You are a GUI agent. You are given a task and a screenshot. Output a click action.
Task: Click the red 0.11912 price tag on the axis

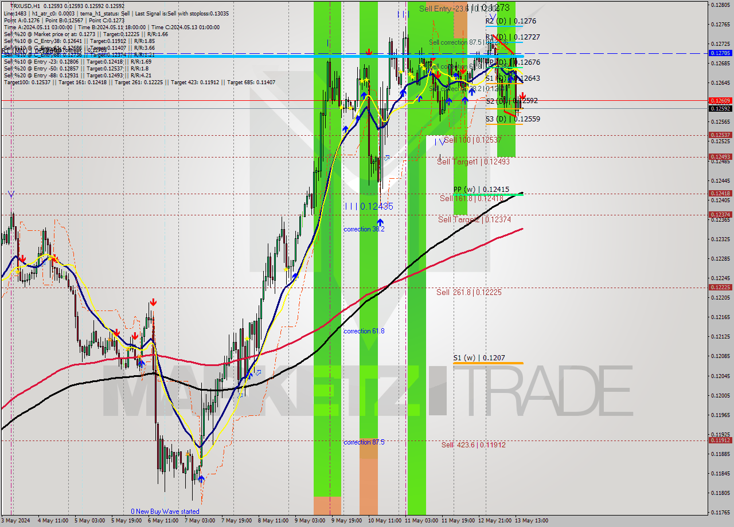click(720, 441)
